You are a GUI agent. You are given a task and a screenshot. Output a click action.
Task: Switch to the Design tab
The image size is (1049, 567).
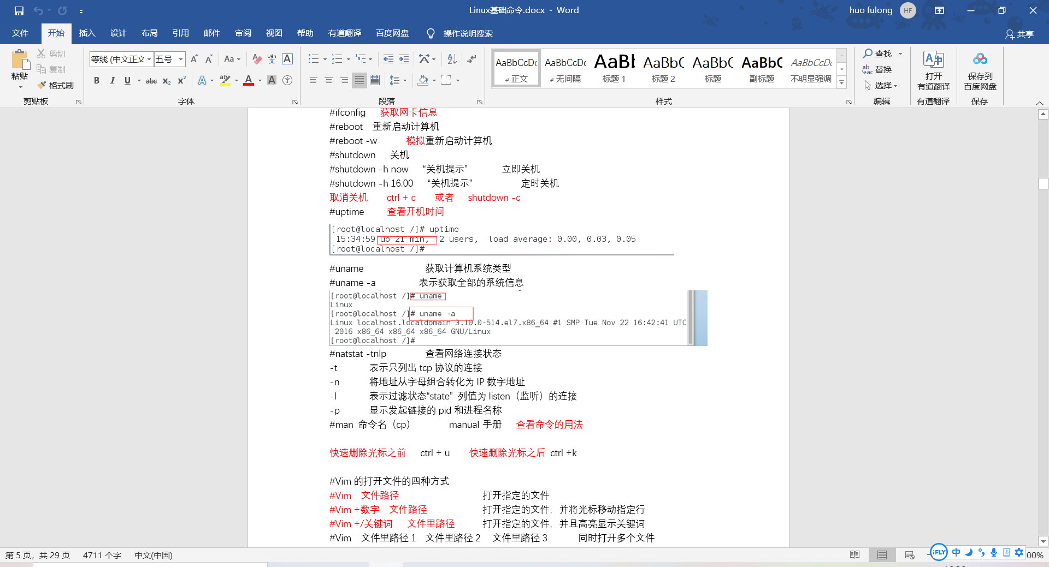pyautogui.click(x=118, y=33)
